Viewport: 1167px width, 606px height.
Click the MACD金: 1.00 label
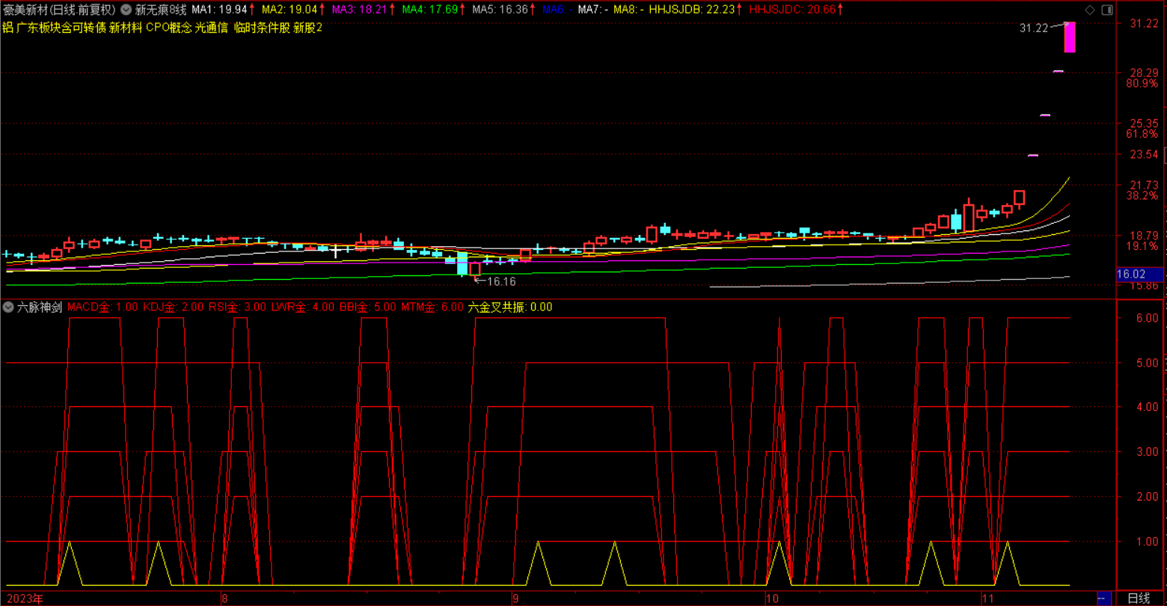102,307
